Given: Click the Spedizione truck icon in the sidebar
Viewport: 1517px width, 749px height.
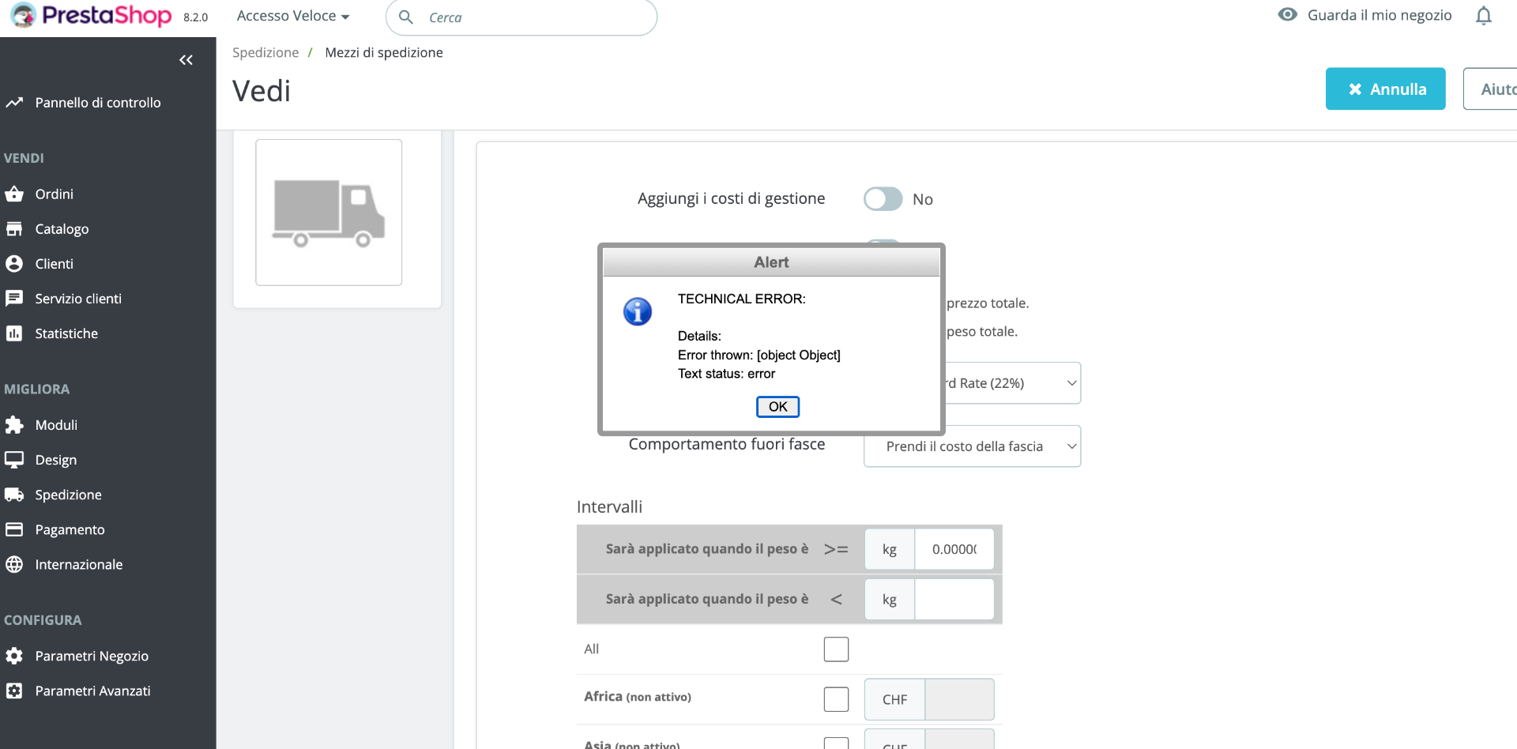Looking at the screenshot, I should [x=14, y=495].
